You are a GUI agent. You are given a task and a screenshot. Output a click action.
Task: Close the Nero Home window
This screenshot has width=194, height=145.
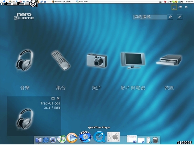[x=186, y=7]
